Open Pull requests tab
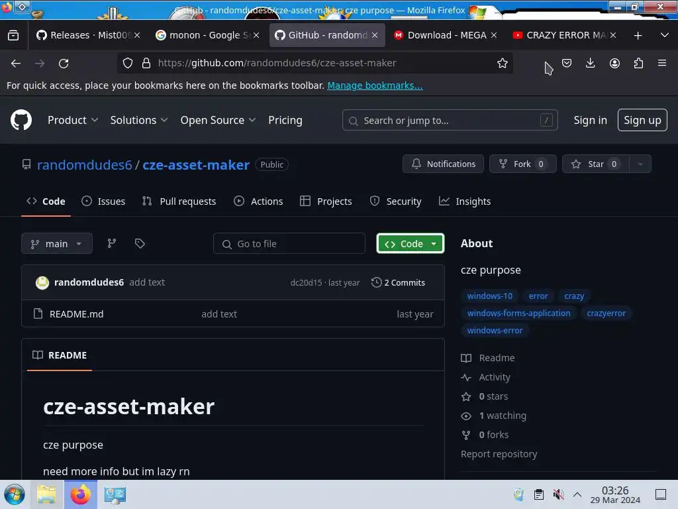The width and height of the screenshot is (678, 509). click(179, 201)
